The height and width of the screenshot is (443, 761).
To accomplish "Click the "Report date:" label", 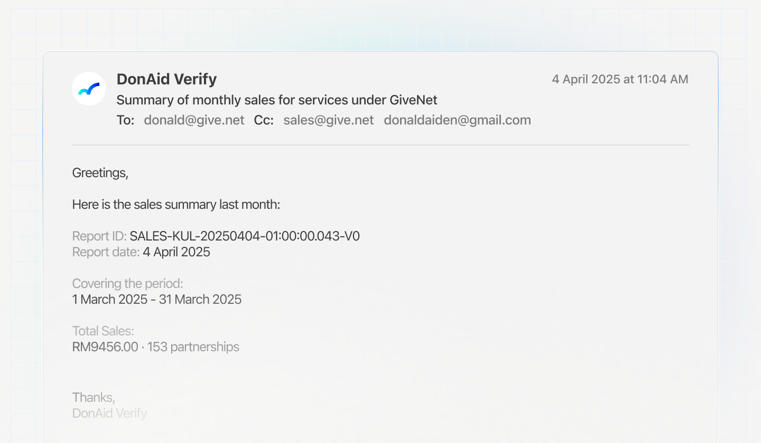I will tap(106, 252).
